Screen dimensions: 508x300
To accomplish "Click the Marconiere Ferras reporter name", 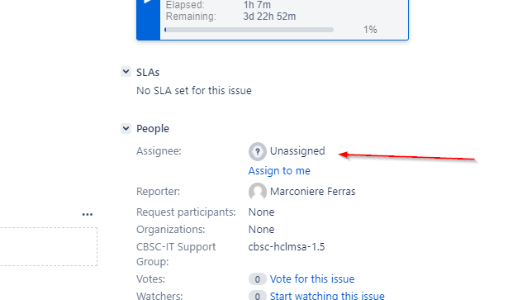I will [x=312, y=192].
